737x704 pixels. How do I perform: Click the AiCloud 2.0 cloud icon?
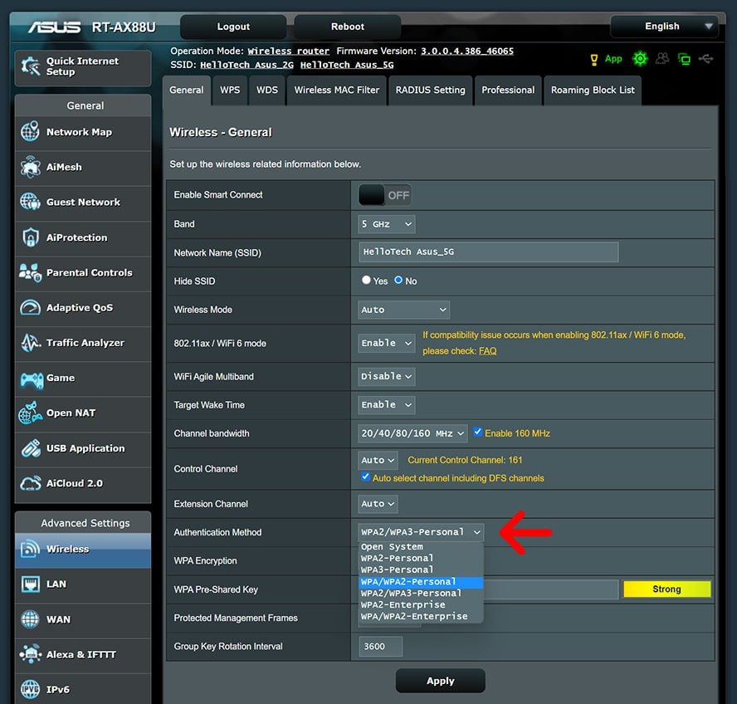tap(30, 483)
